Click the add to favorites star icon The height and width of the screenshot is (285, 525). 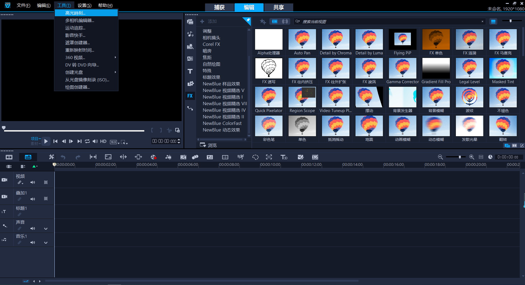[x=263, y=21]
